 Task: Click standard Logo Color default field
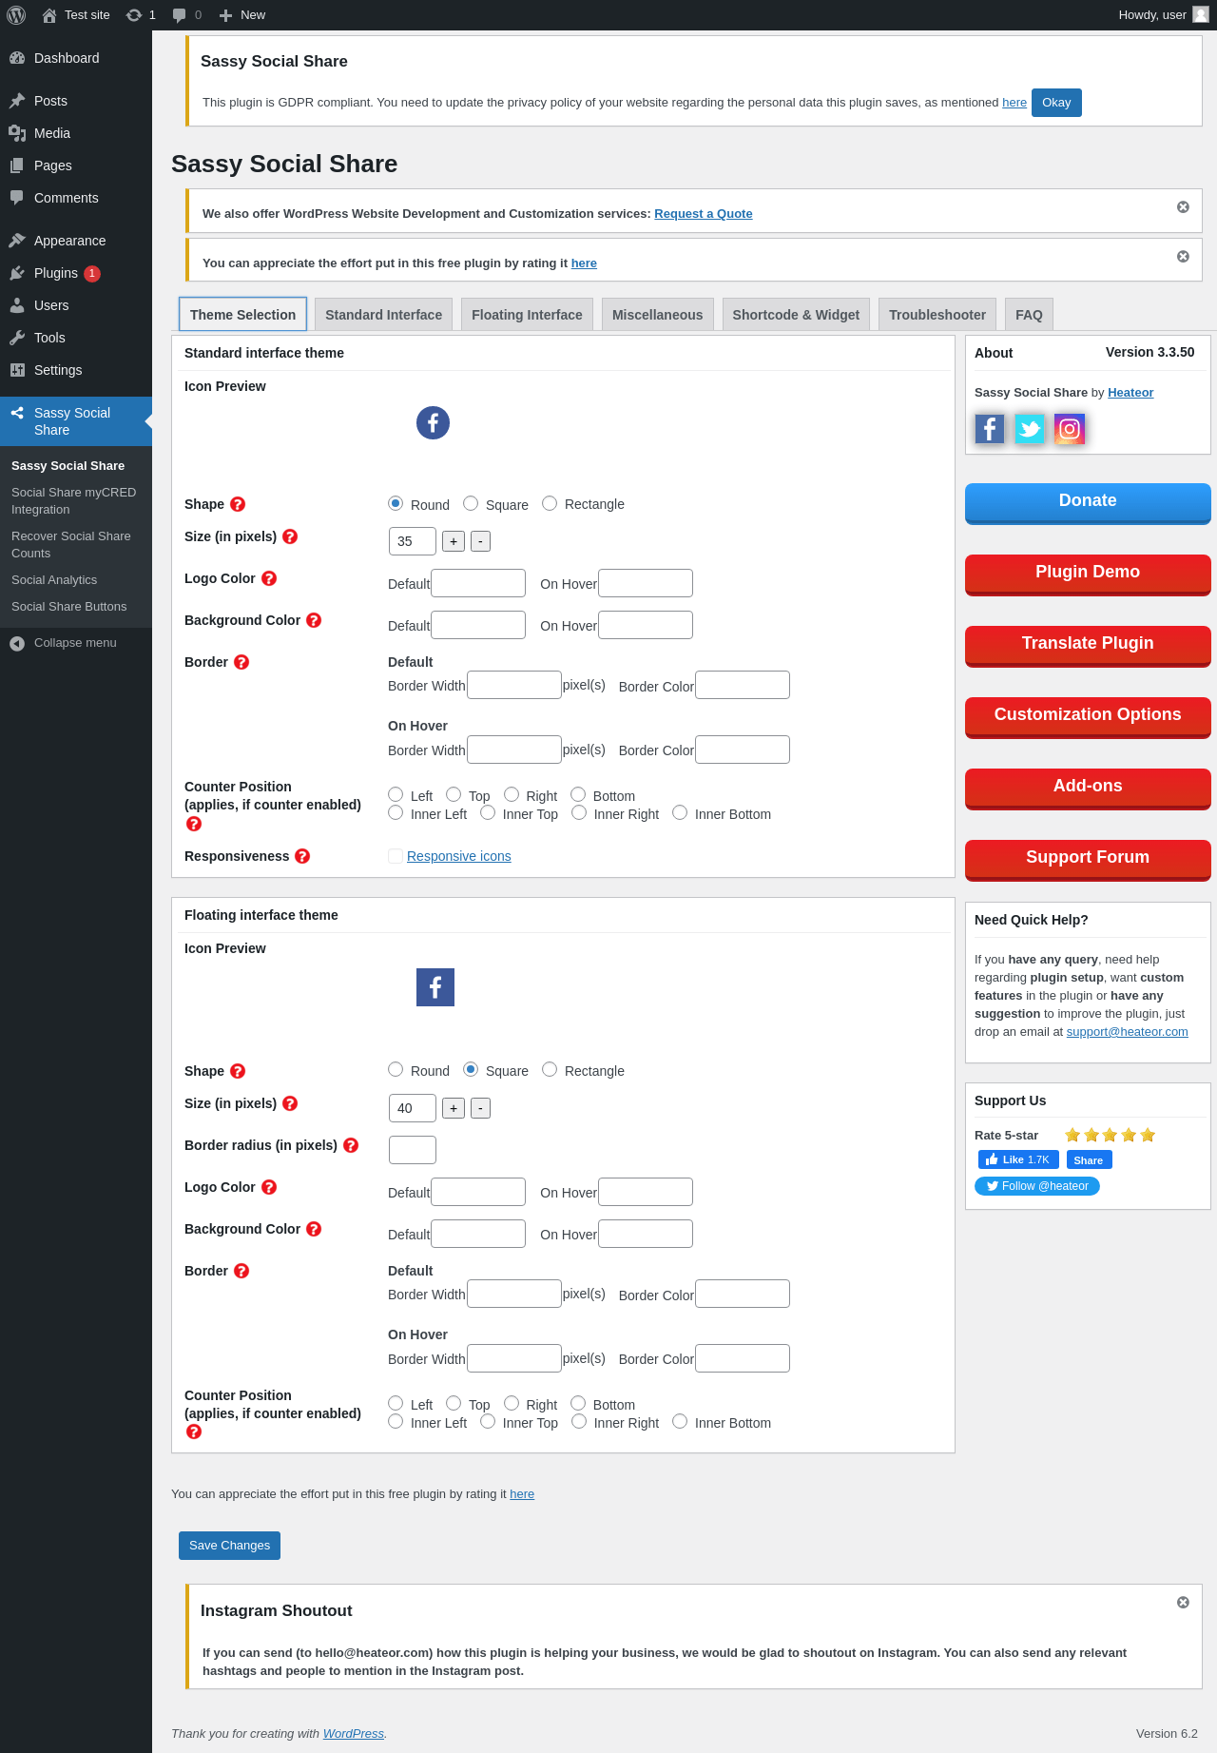pyautogui.click(x=478, y=583)
